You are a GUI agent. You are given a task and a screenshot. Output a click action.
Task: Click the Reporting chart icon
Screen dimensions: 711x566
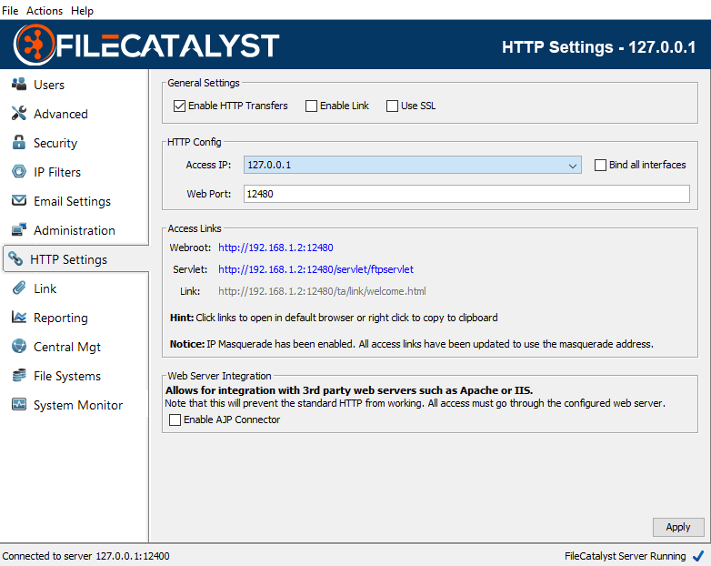click(x=19, y=317)
